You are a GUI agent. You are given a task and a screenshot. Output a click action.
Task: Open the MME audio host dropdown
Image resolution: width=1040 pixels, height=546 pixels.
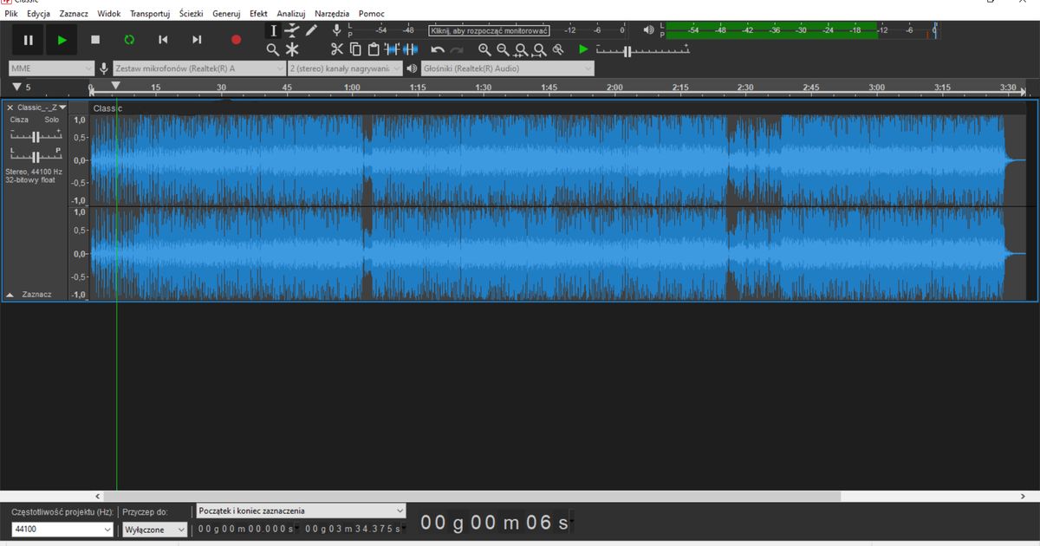pos(51,68)
